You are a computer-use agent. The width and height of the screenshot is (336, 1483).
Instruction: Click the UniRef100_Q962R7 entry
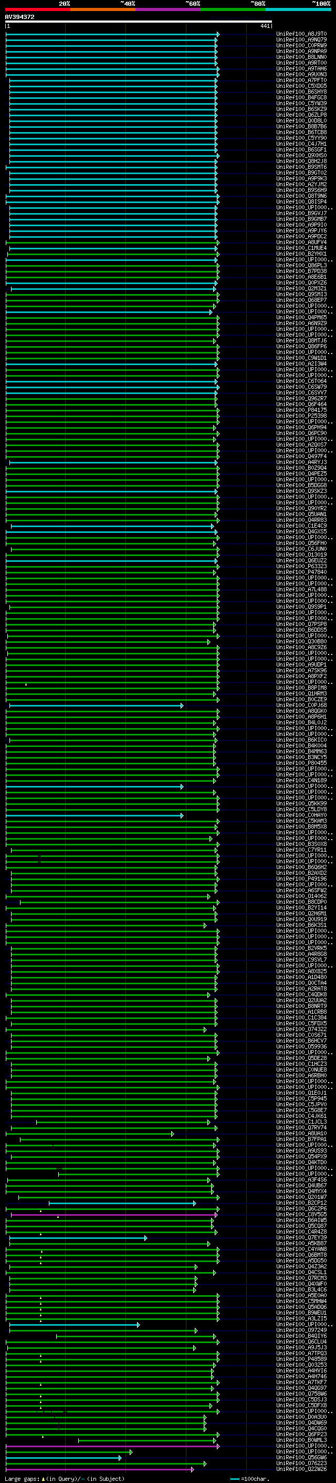pyautogui.click(x=301, y=398)
